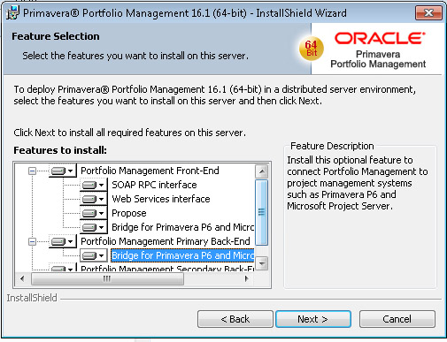The width and height of the screenshot is (447, 342).
Task: Click the horizontal scroll-right arrow
Action: coord(247,278)
